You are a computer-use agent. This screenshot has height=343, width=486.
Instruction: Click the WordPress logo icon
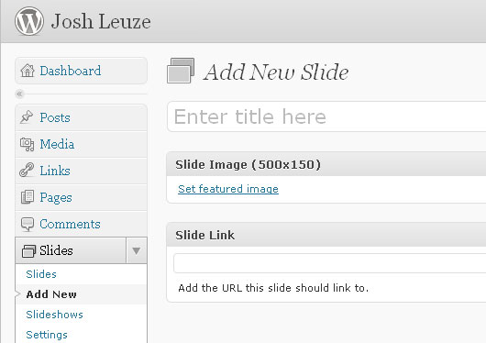point(29,21)
